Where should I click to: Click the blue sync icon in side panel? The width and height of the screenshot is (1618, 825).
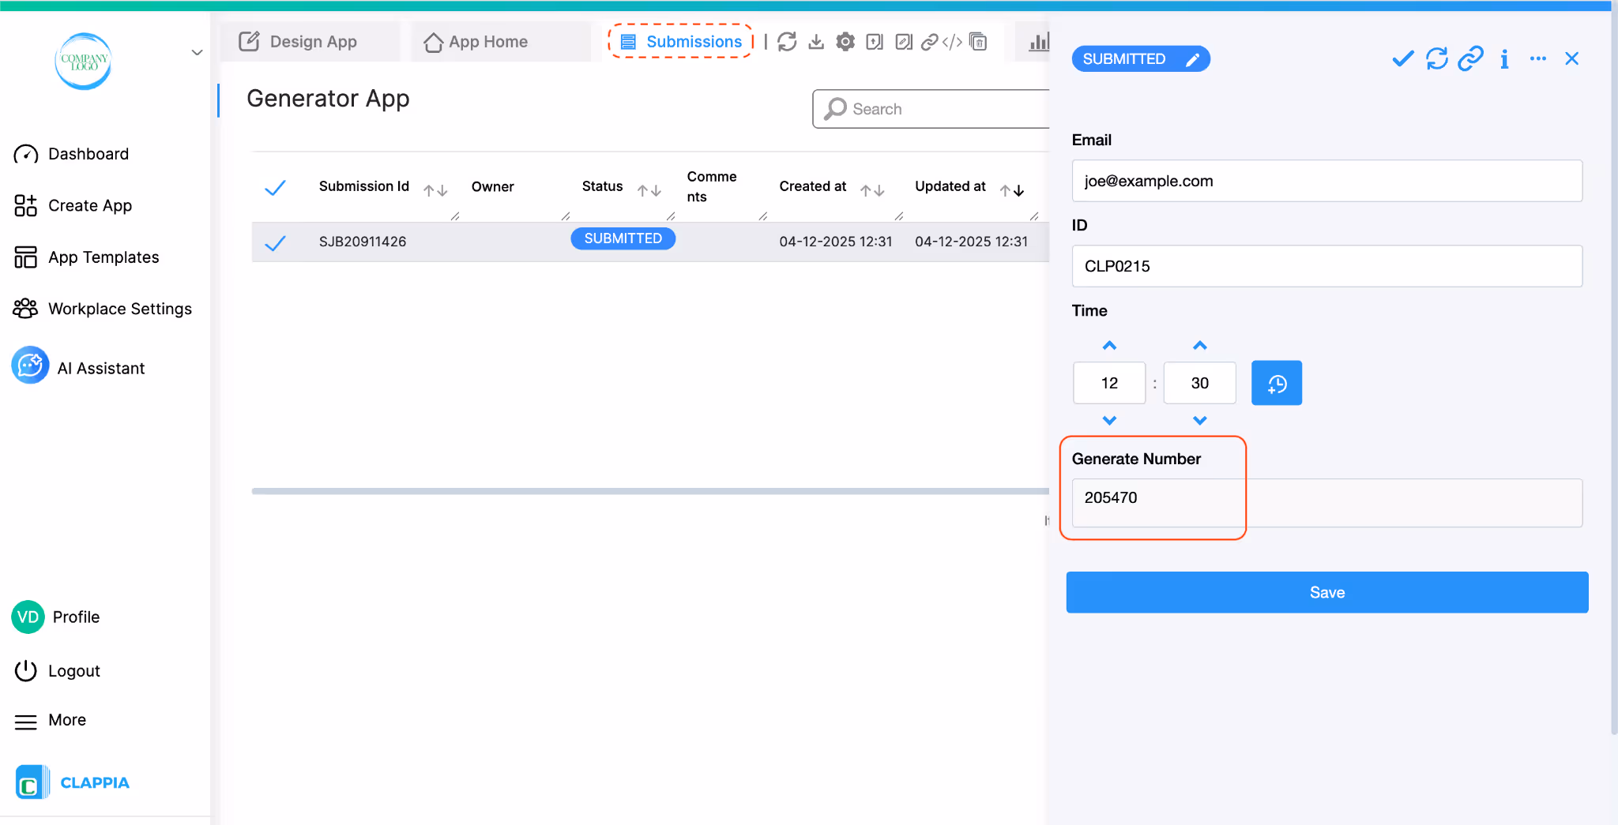pyautogui.click(x=1437, y=59)
